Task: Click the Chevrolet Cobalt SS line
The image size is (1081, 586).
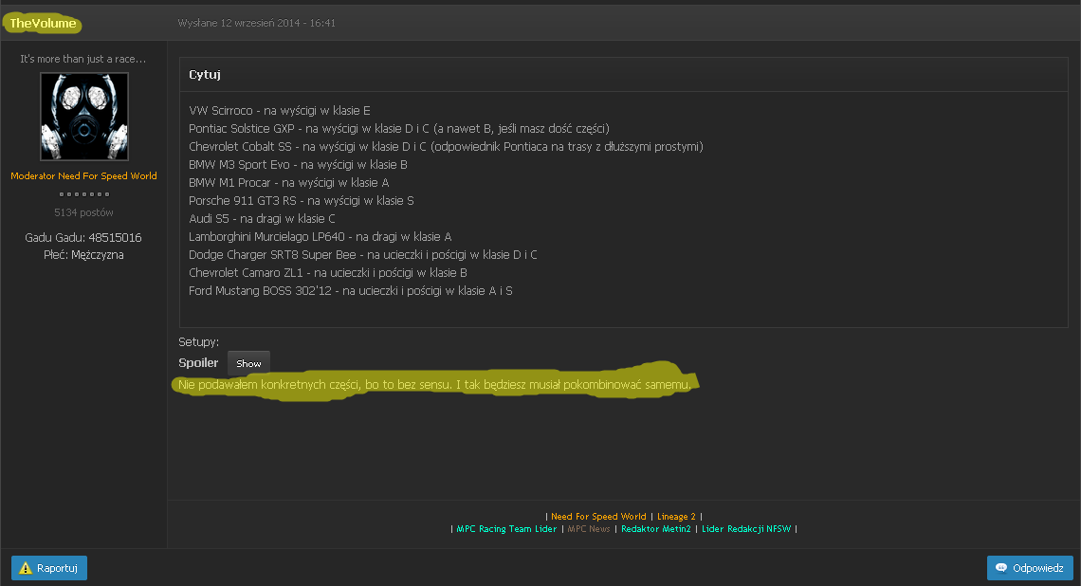Action: (x=446, y=146)
